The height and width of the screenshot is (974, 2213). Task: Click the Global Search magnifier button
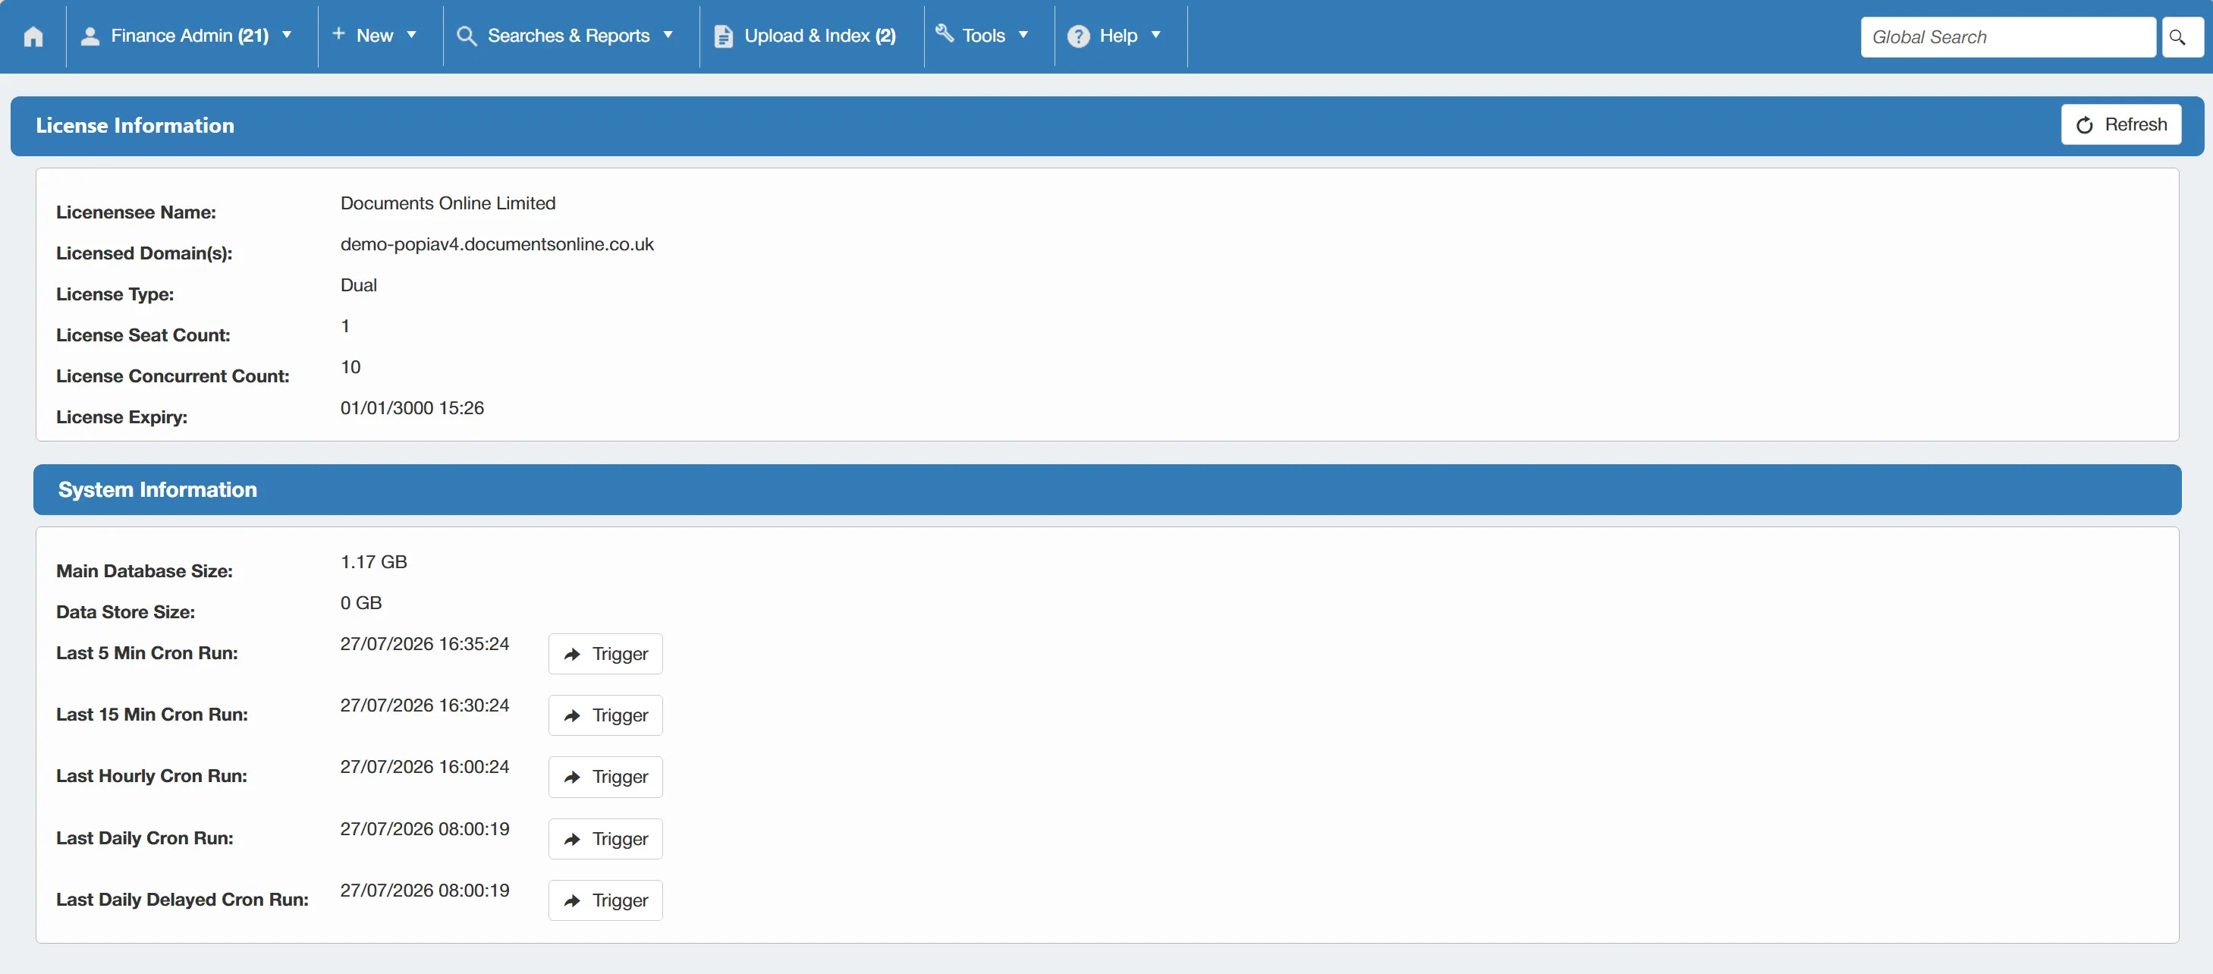click(x=2181, y=37)
